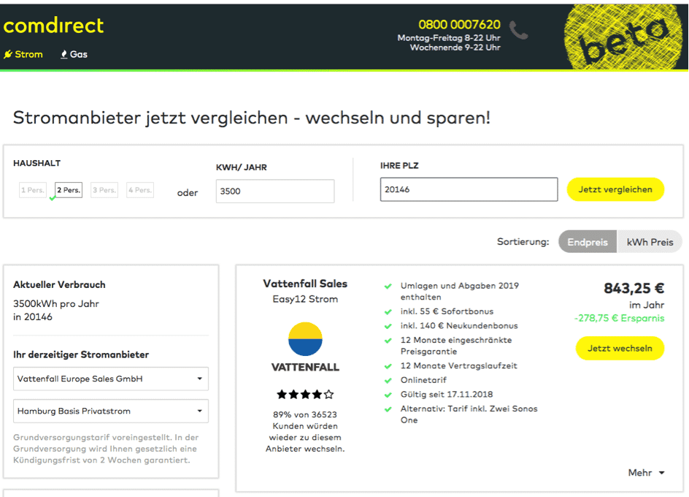Click checkmark beside Alternativ Sonos tariff
The image size is (689, 497).
(388, 409)
